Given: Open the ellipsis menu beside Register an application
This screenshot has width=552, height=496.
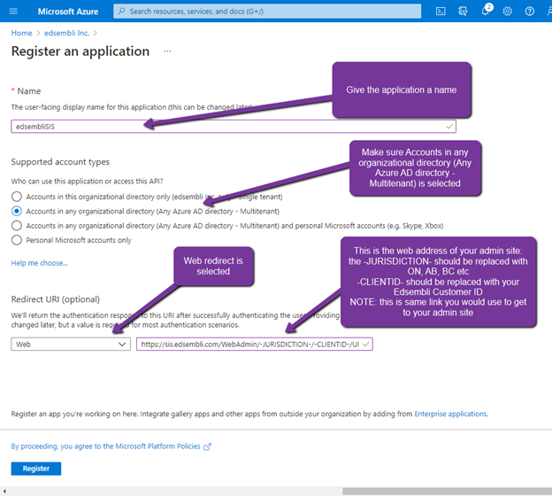Looking at the screenshot, I should 167,51.
